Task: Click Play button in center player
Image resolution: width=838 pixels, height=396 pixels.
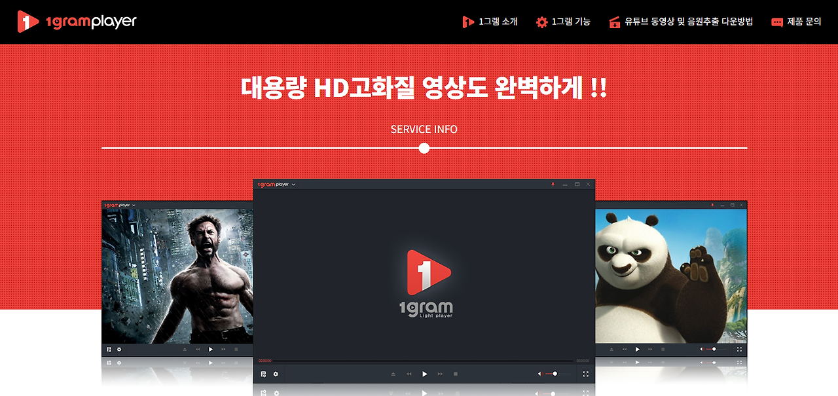Action: click(x=424, y=374)
